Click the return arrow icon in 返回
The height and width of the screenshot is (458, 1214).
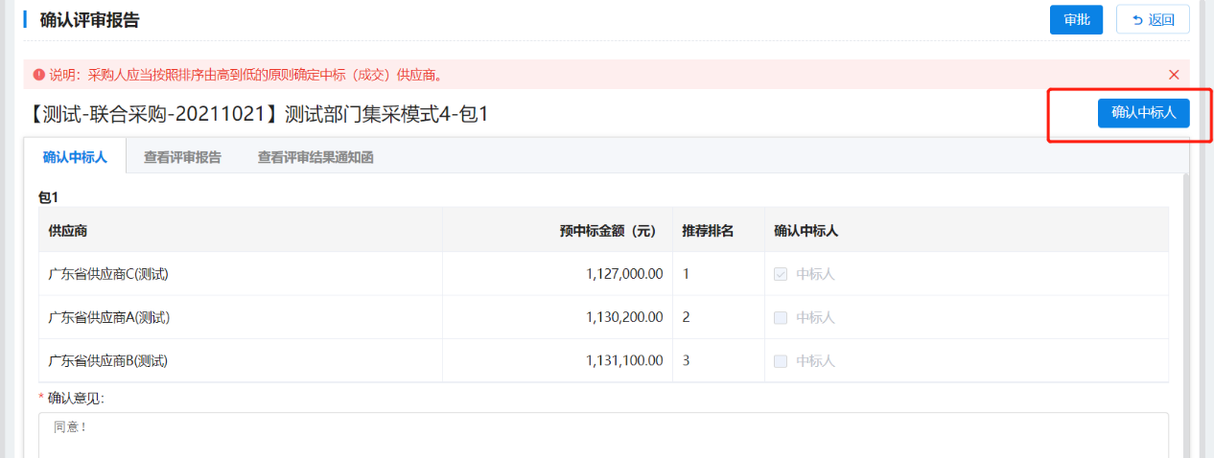pyautogui.click(x=1137, y=19)
